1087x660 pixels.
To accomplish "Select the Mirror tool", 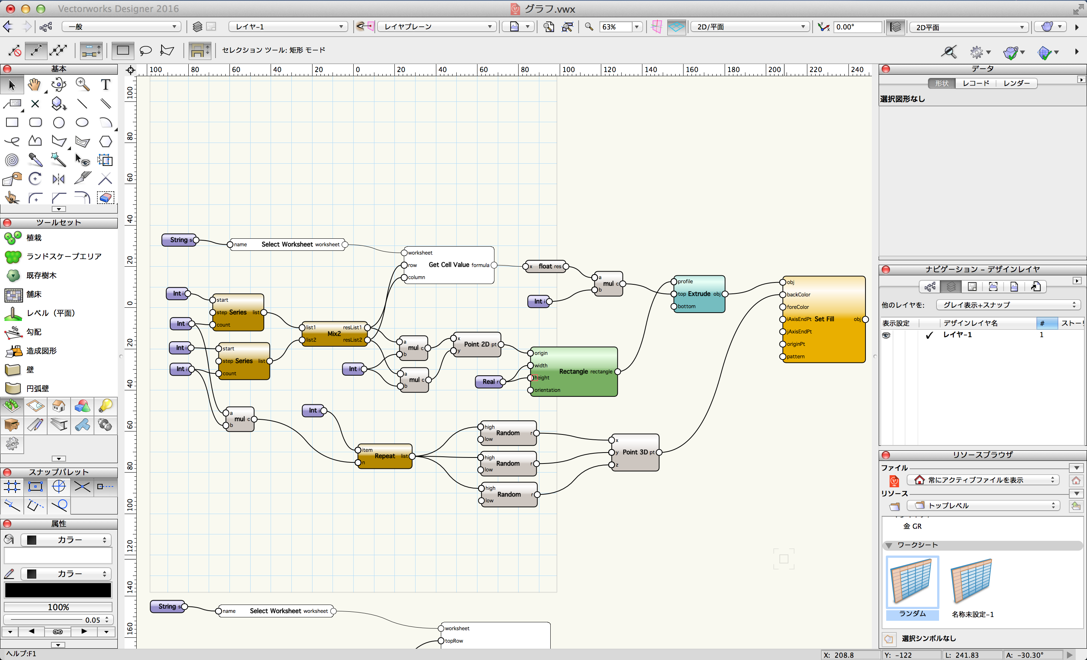I will coord(58,178).
